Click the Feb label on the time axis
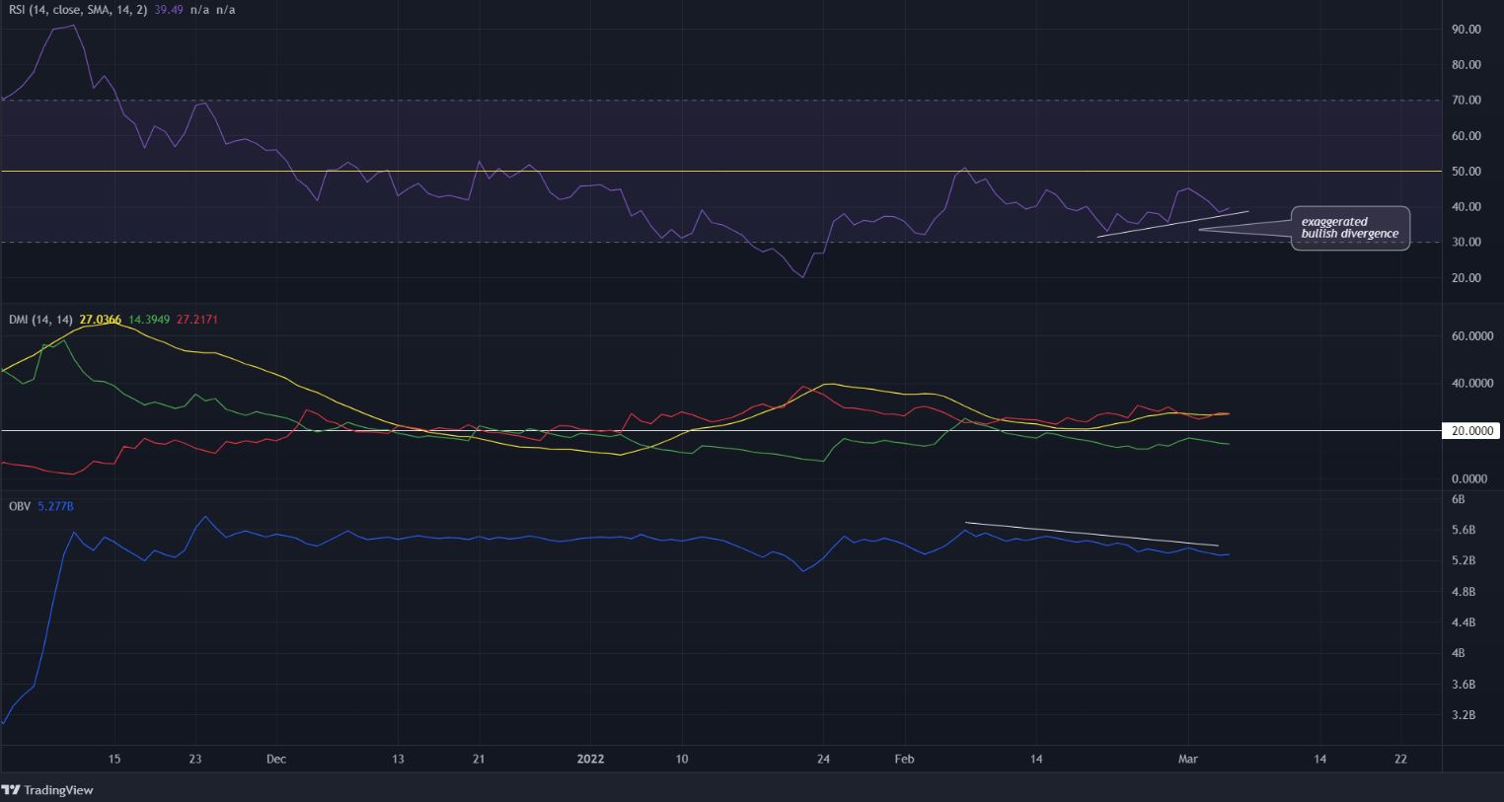 (904, 759)
